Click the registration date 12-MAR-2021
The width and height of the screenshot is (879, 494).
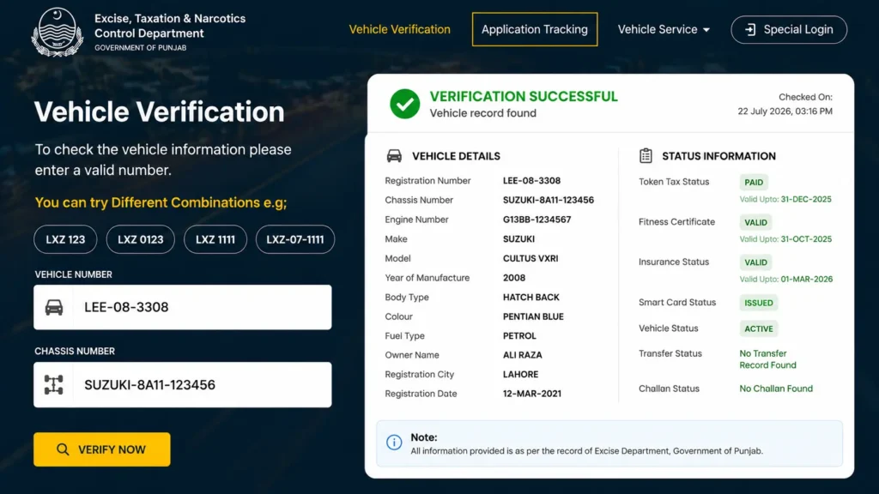click(x=532, y=394)
